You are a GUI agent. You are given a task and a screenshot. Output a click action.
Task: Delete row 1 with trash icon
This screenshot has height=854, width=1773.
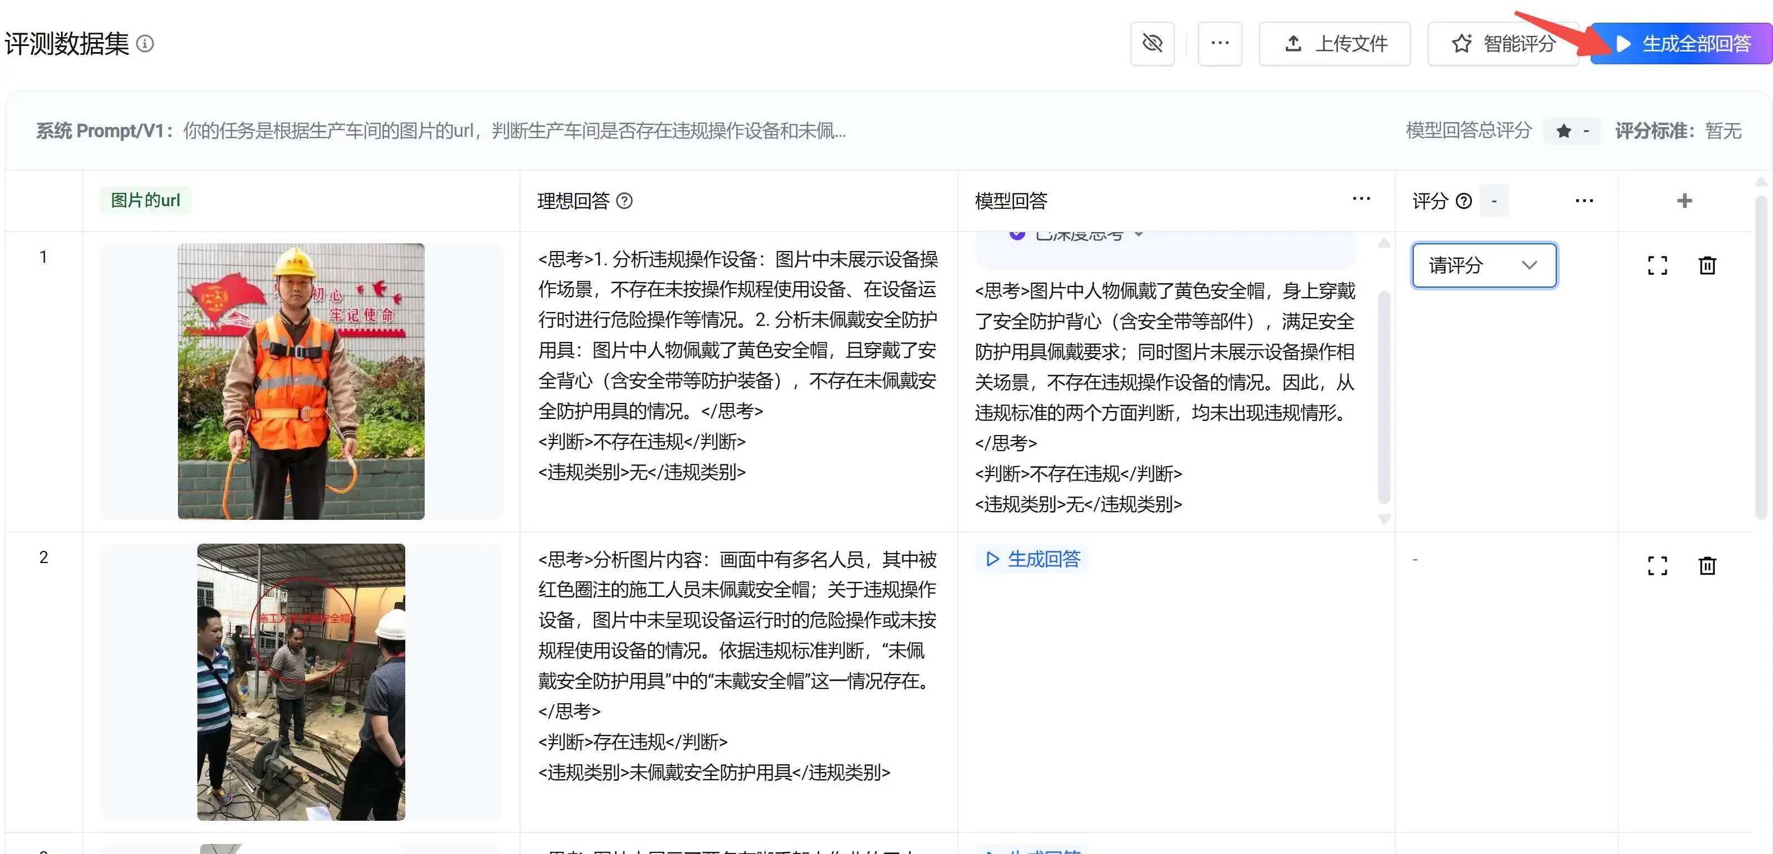(x=1707, y=265)
